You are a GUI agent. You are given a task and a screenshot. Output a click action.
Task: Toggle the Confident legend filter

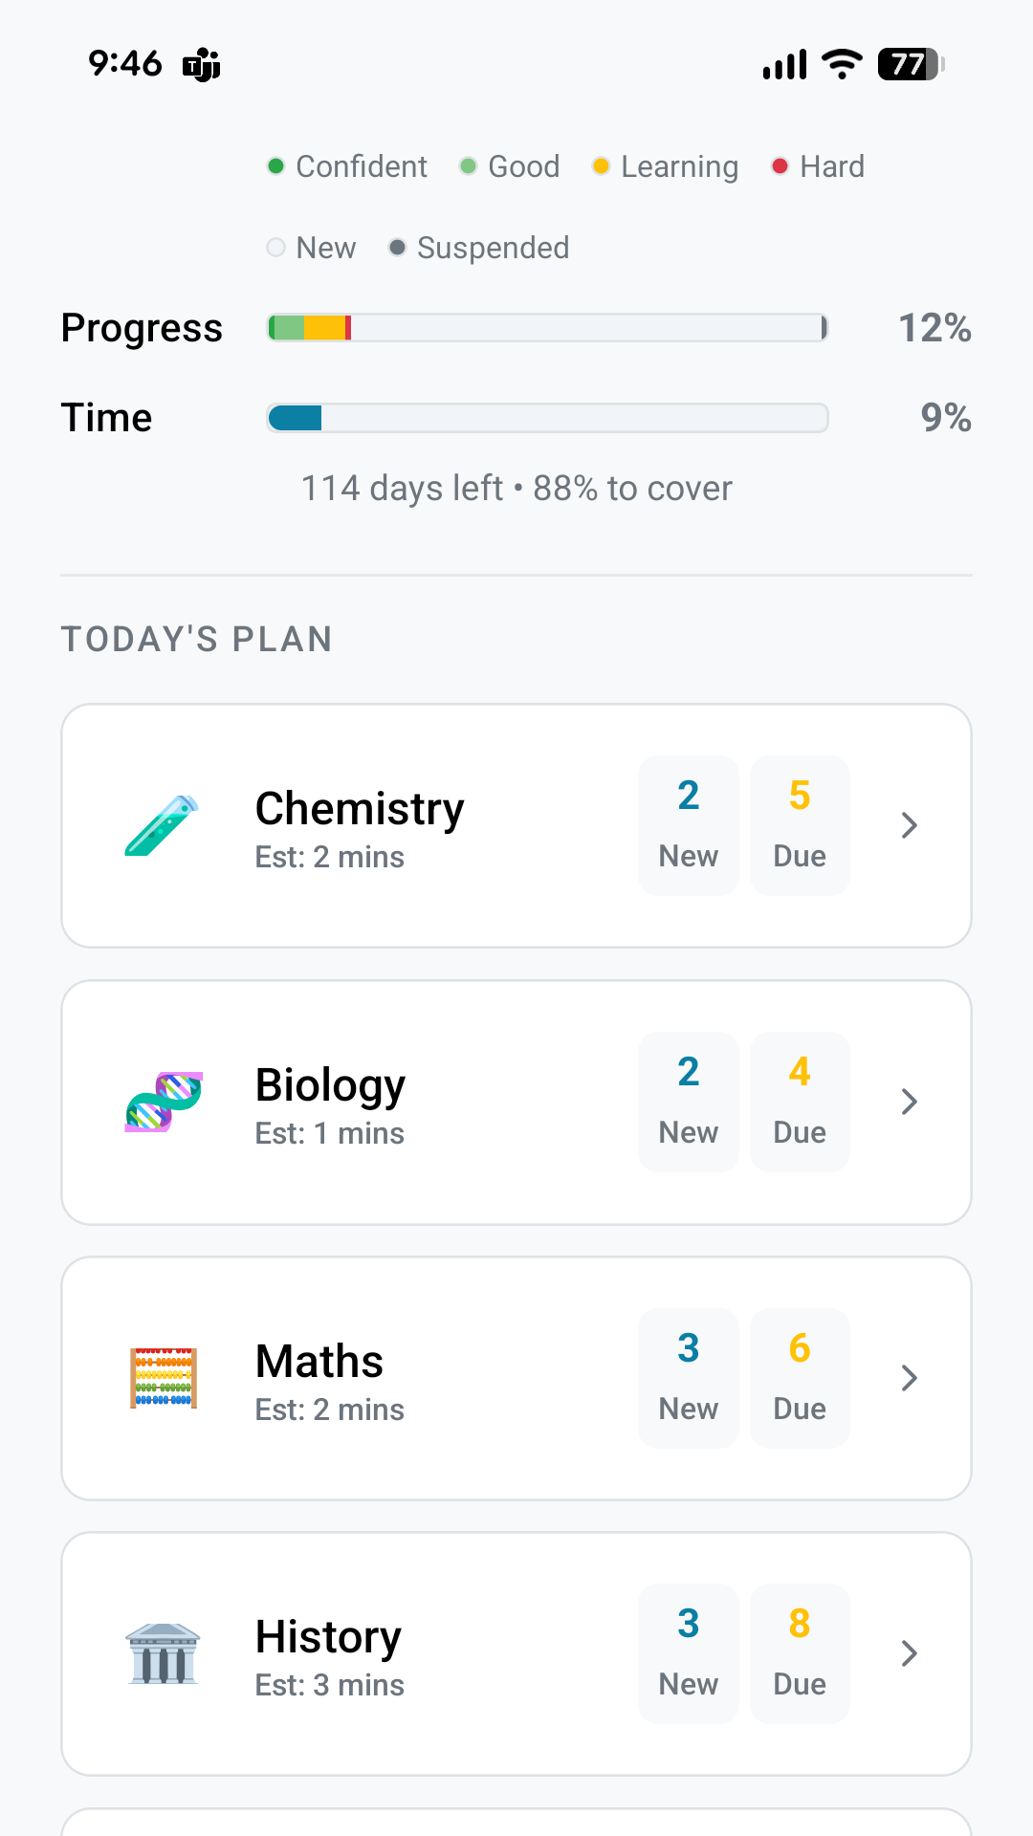(x=348, y=166)
